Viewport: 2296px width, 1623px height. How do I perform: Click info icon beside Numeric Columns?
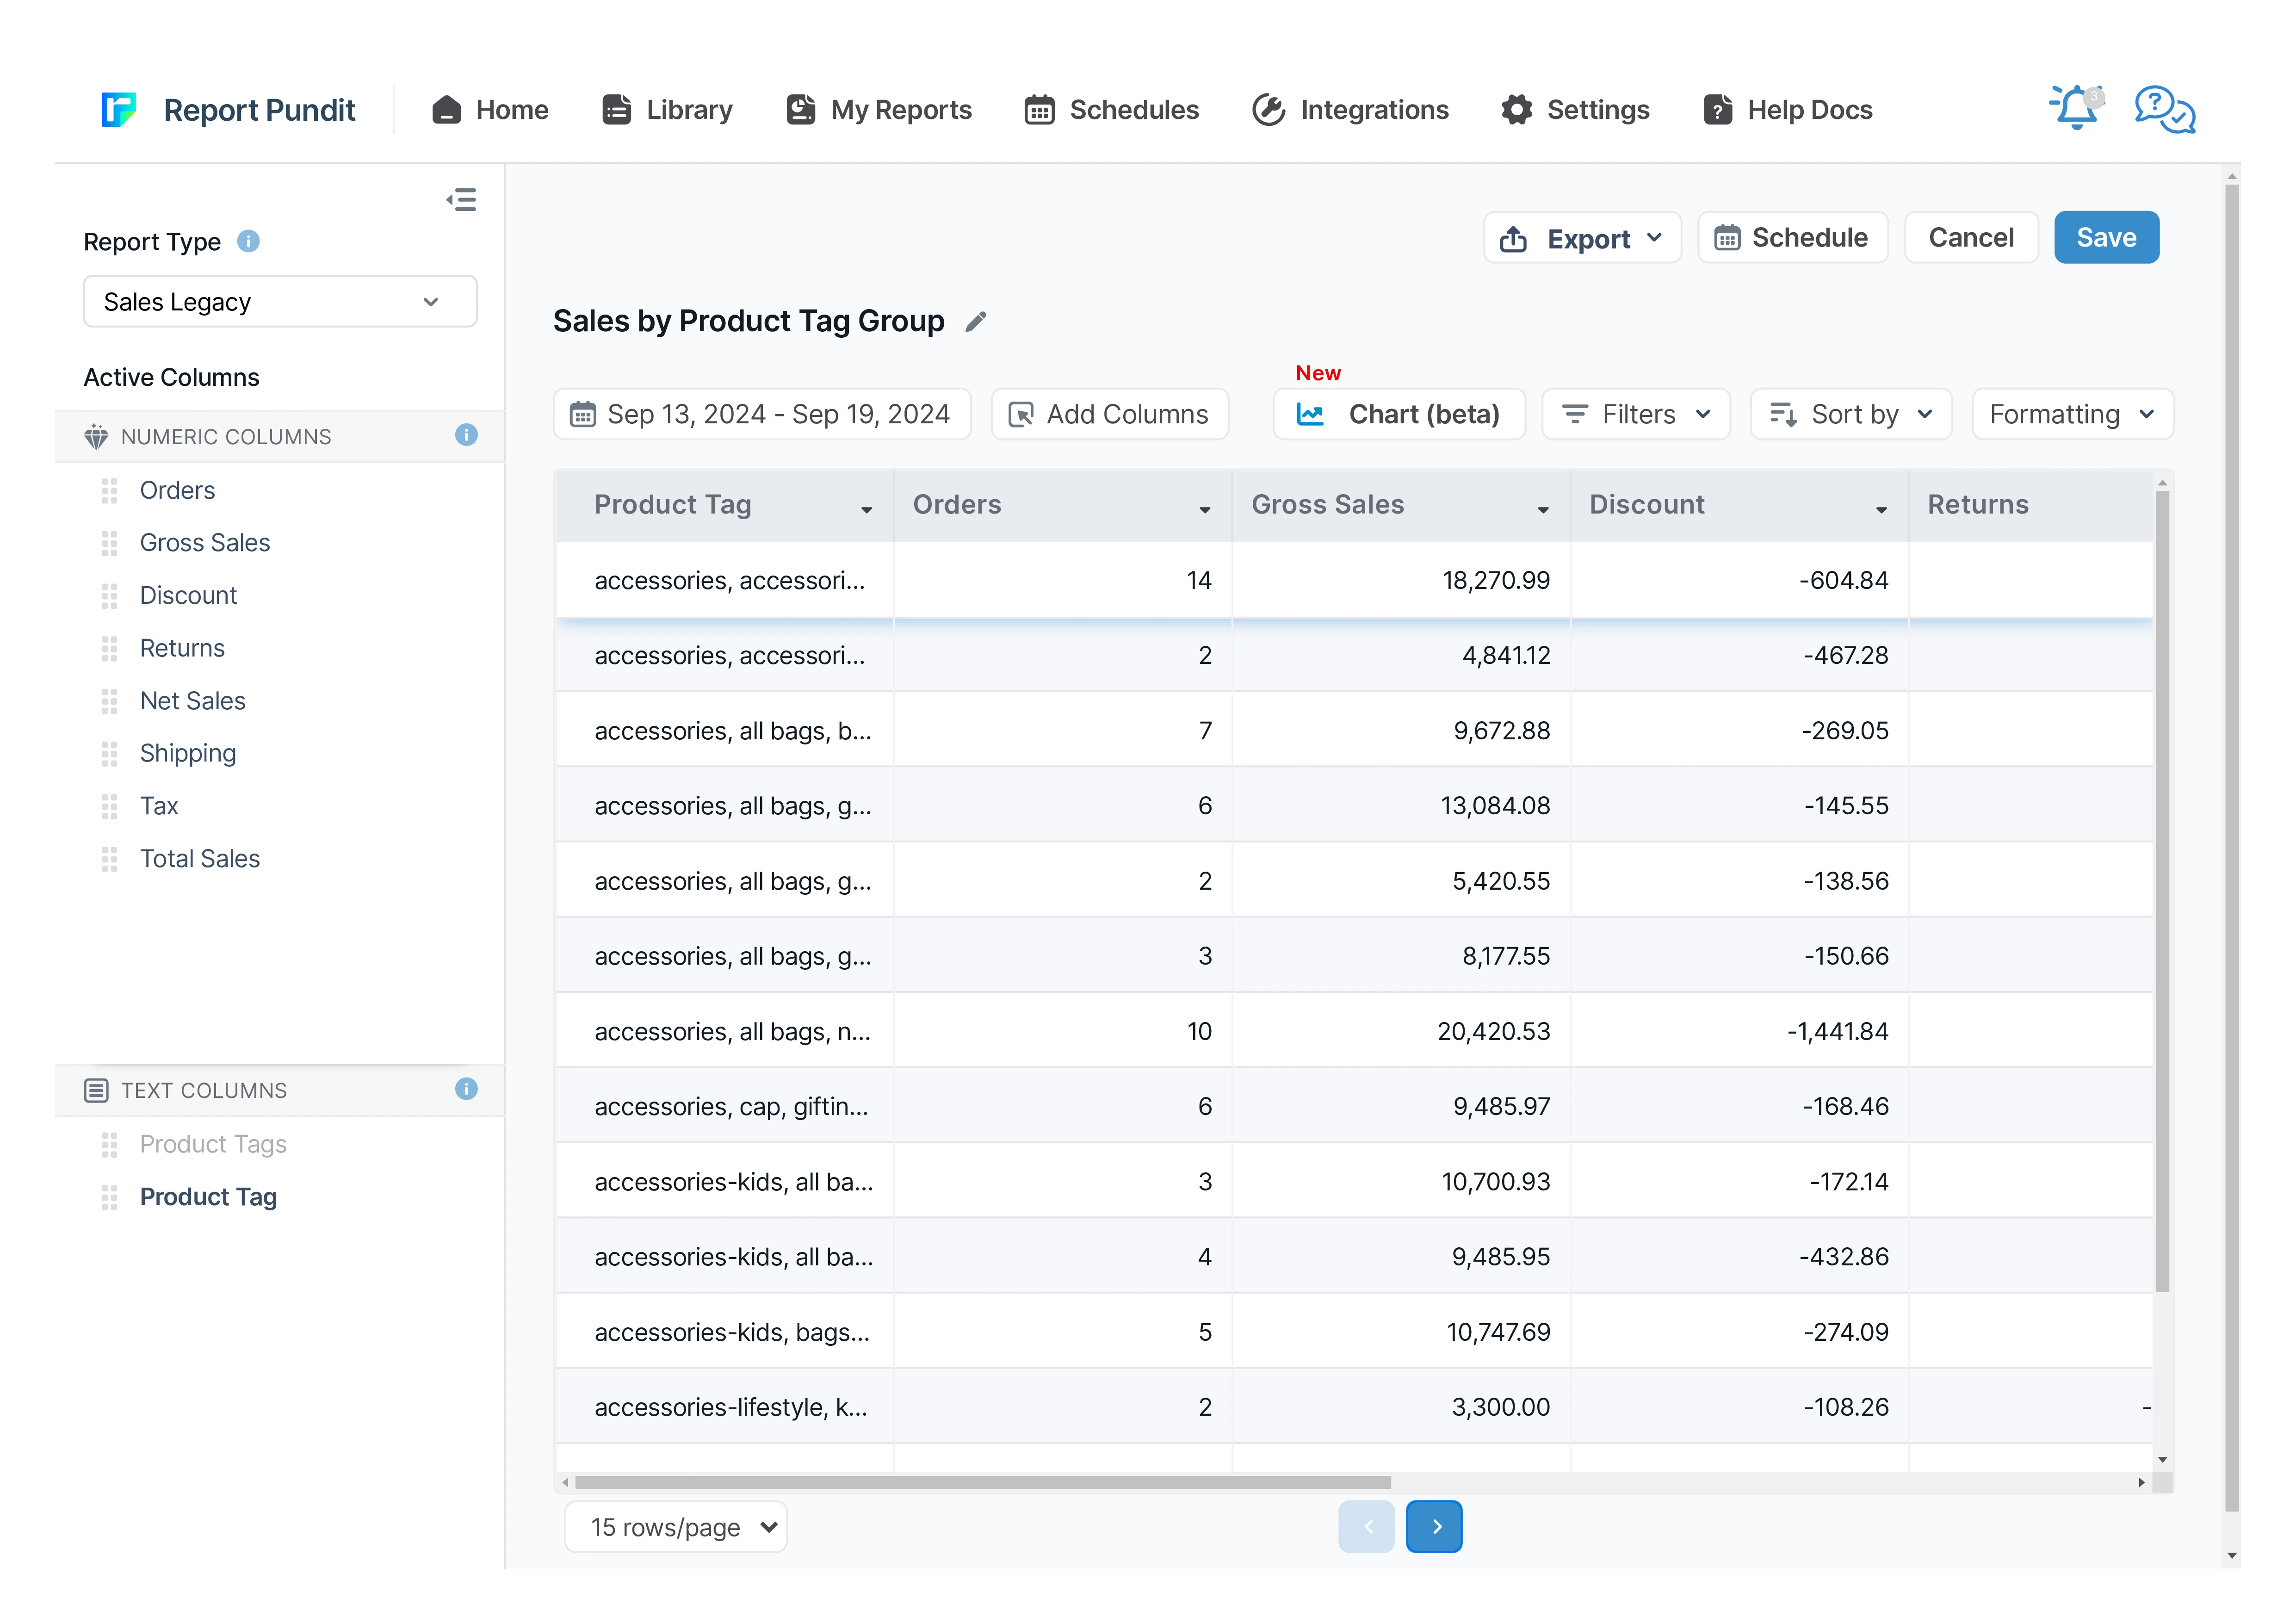pyautogui.click(x=466, y=435)
